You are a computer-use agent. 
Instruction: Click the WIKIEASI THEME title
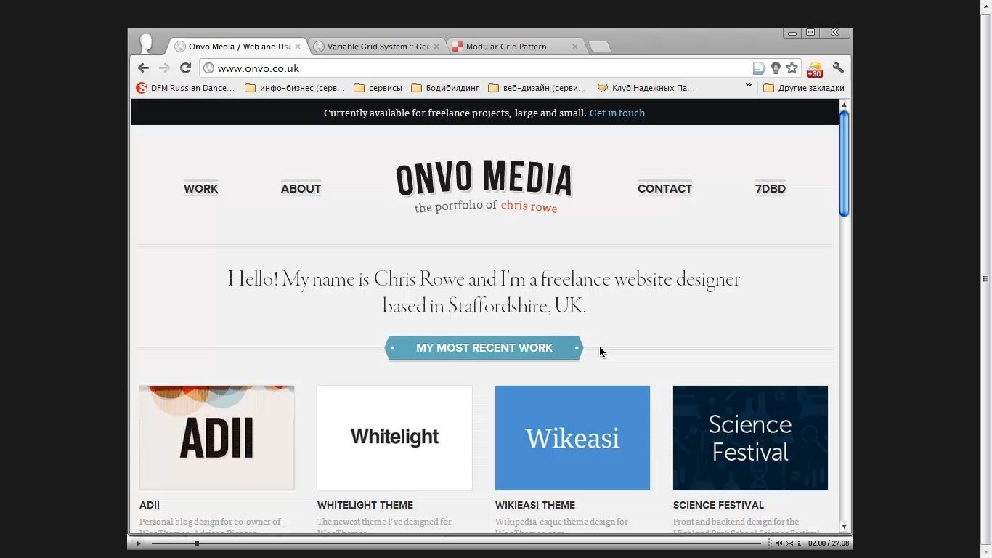535,505
